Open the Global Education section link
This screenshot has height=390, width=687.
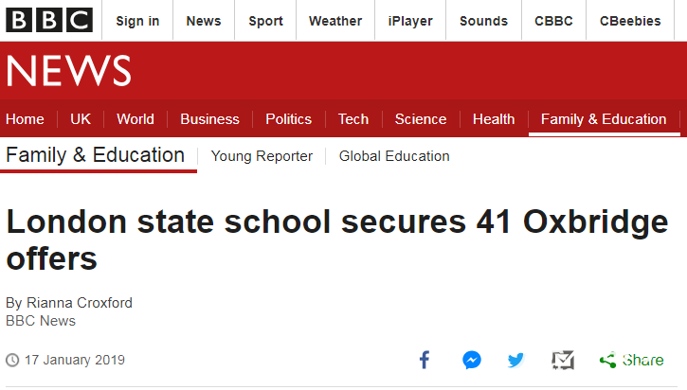click(x=394, y=156)
